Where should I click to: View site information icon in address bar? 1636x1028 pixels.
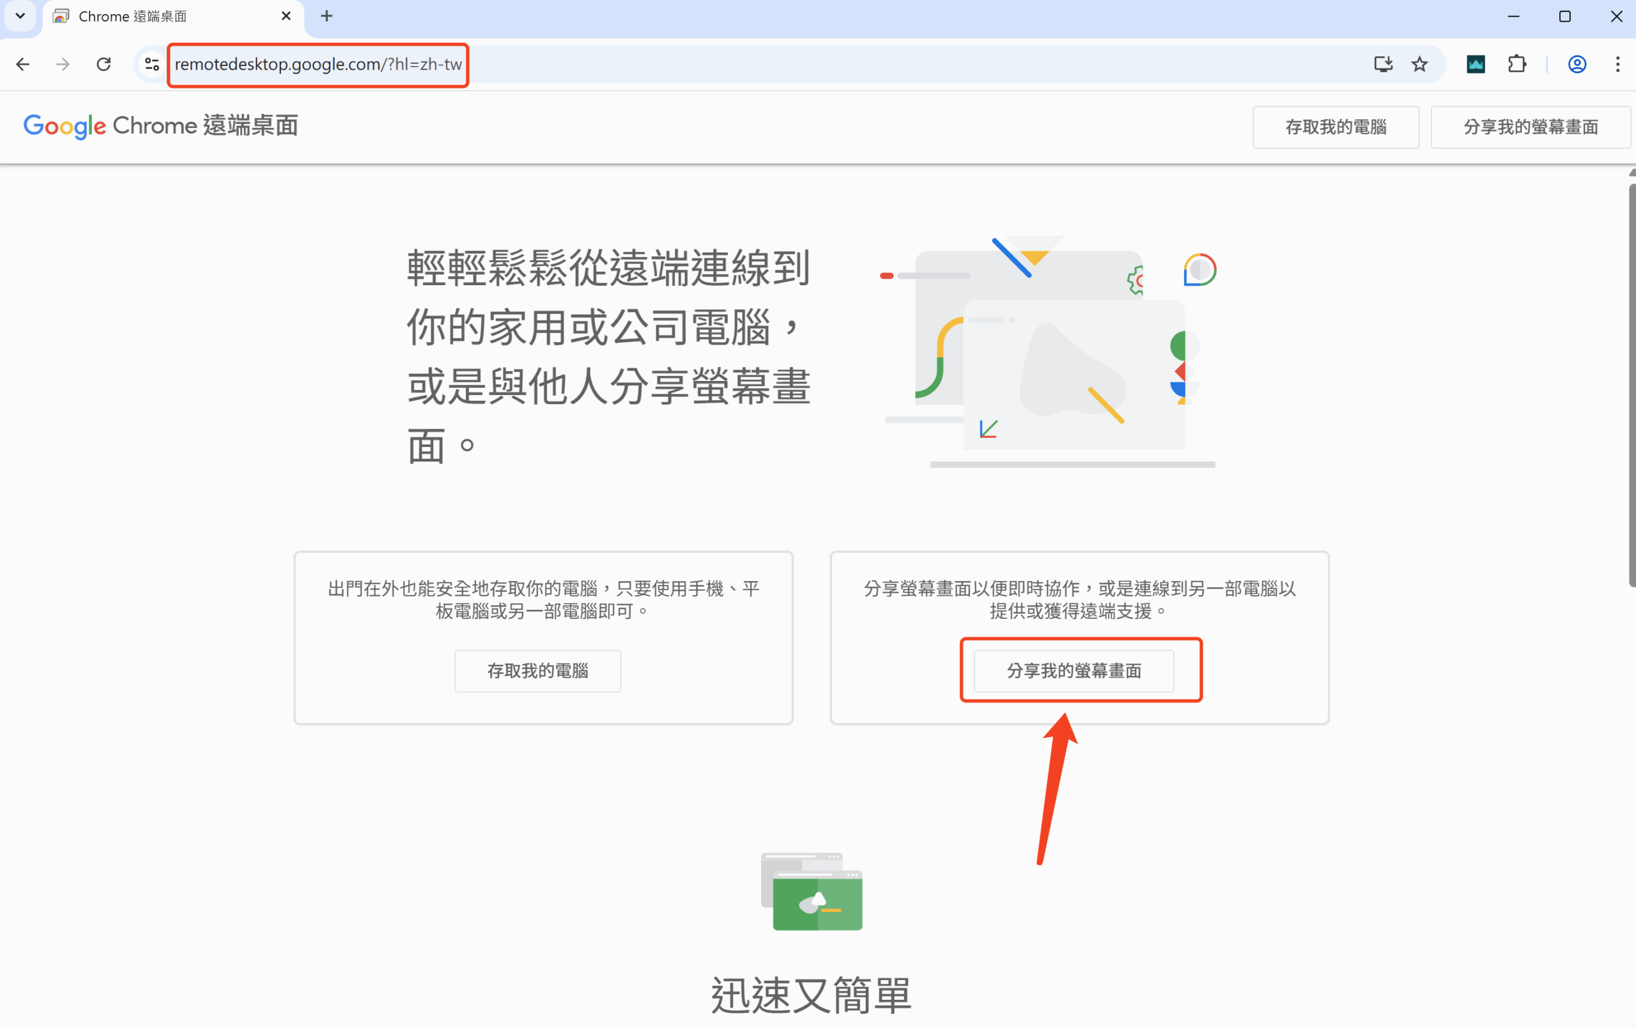pyautogui.click(x=151, y=65)
